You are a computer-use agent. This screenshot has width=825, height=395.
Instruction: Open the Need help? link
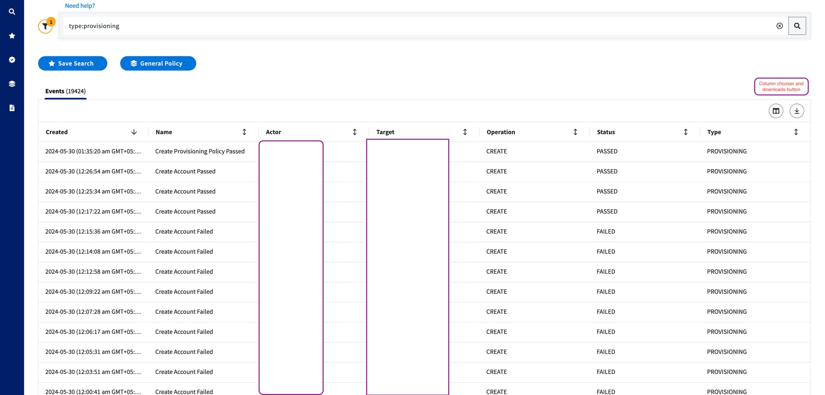(80, 6)
